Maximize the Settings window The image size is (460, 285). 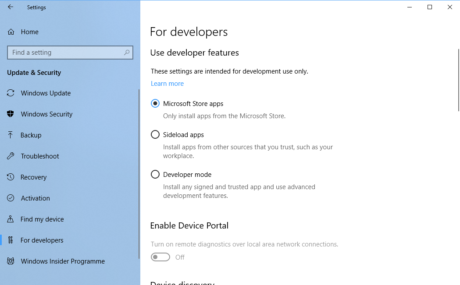click(430, 7)
